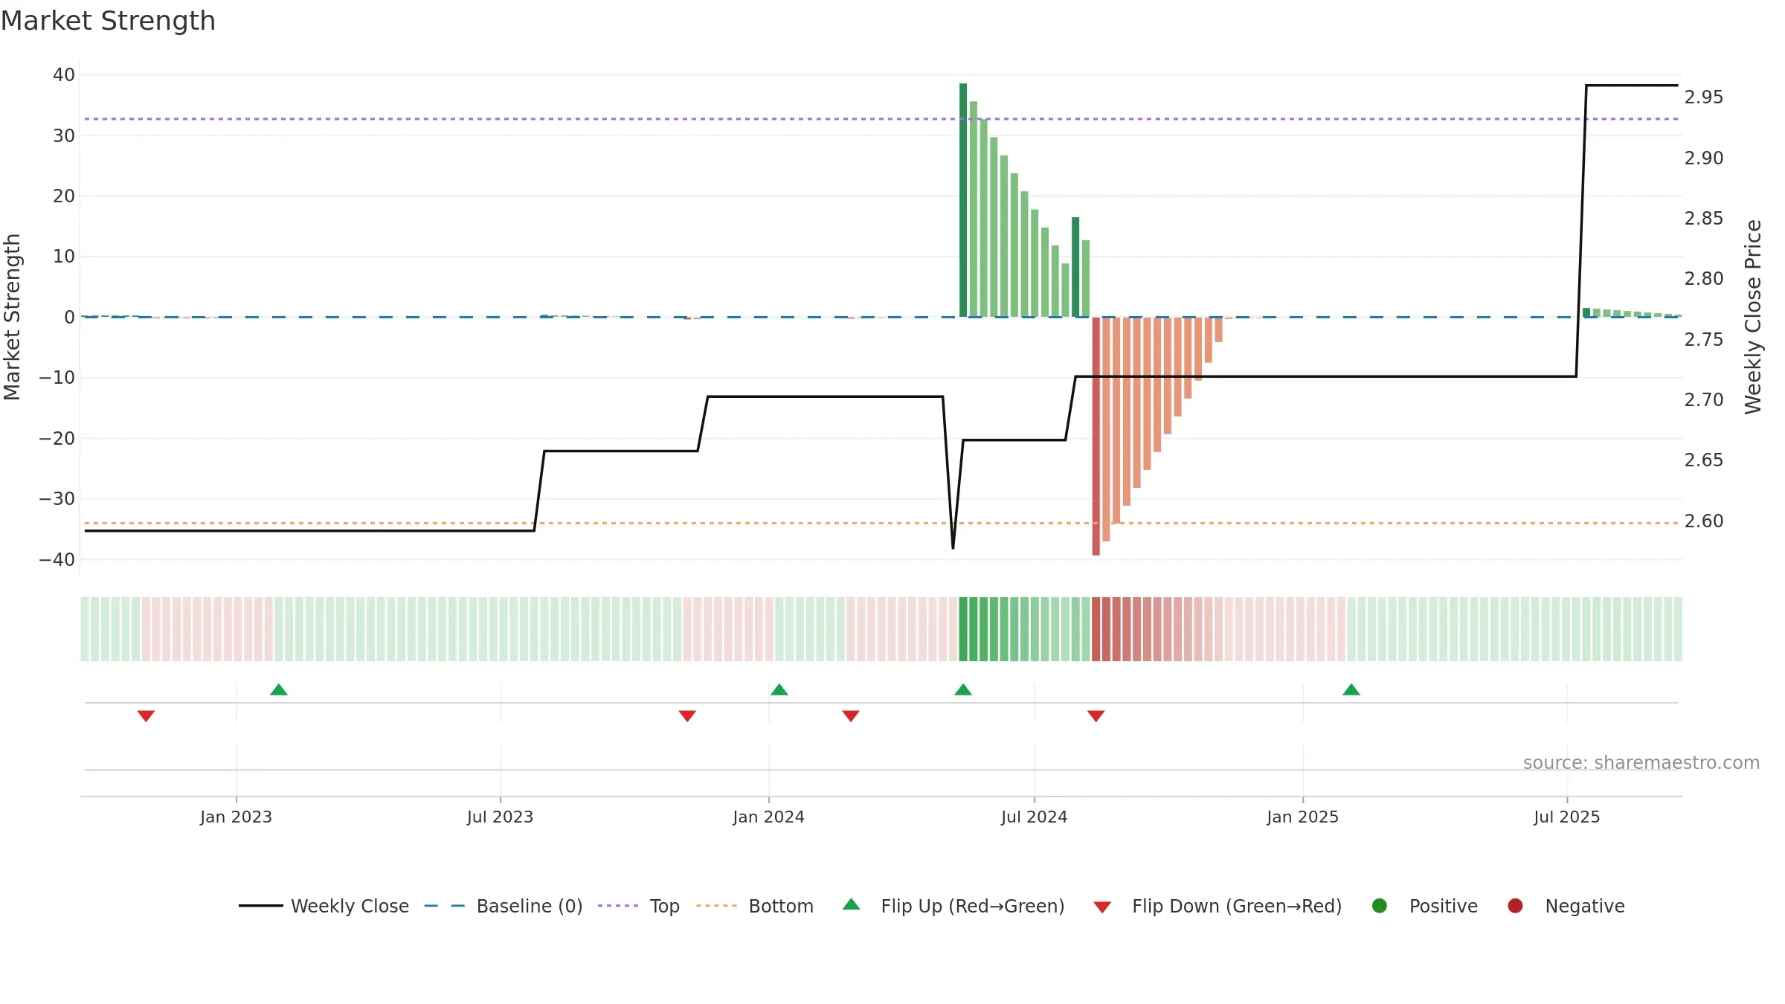The width and height of the screenshot is (1785, 1004).
Task: Click the tallest dark green strength bar
Action: click(x=963, y=200)
